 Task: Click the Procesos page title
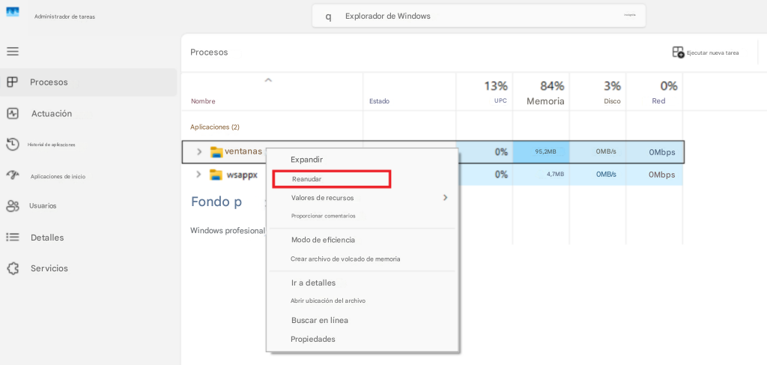coord(209,52)
